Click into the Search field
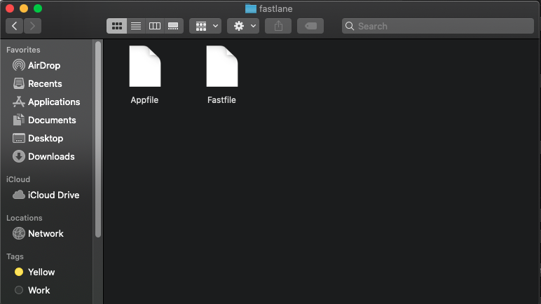Image resolution: width=541 pixels, height=304 pixels. coord(438,26)
